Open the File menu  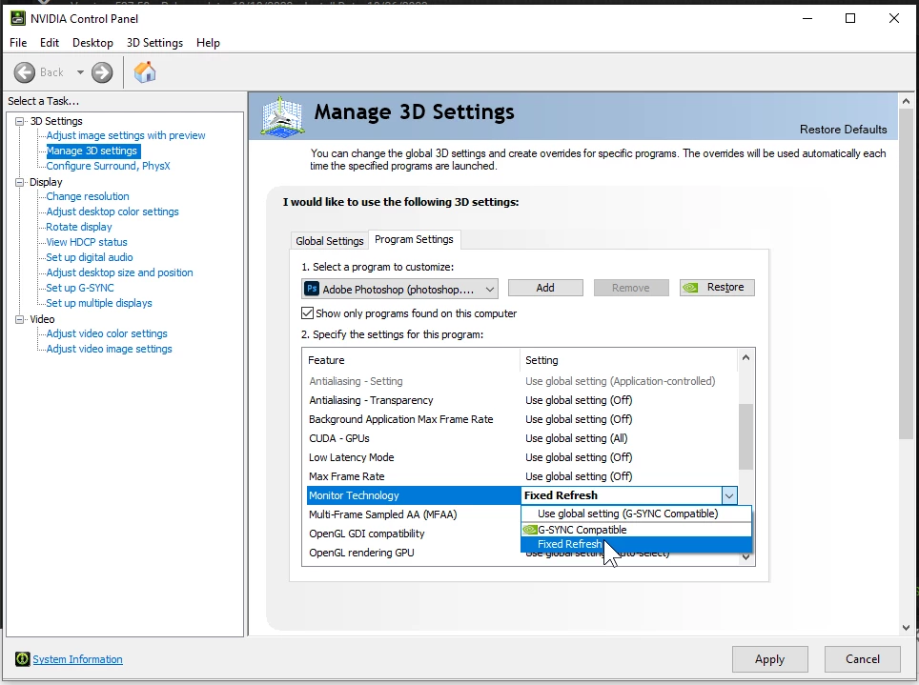(x=18, y=43)
